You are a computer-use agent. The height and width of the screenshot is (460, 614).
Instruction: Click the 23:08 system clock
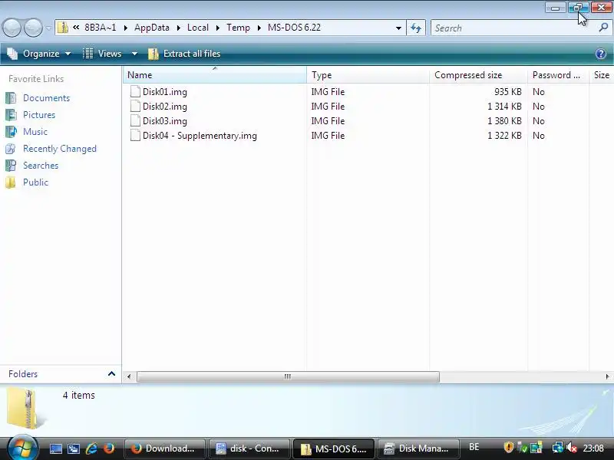coord(593,448)
